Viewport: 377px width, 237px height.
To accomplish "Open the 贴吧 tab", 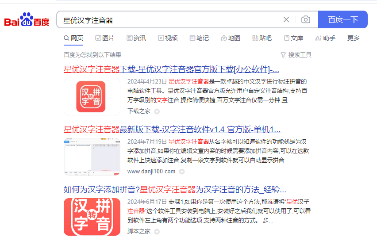I will (x=262, y=38).
